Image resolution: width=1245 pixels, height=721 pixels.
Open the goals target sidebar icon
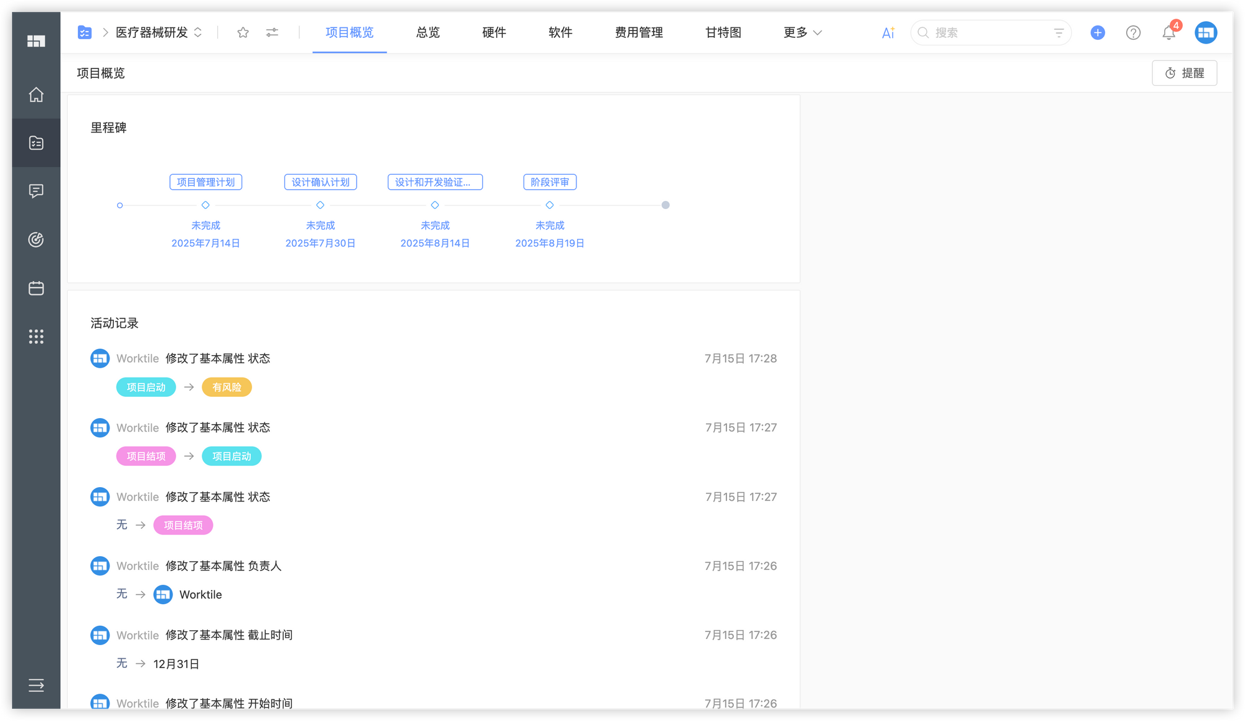point(36,240)
